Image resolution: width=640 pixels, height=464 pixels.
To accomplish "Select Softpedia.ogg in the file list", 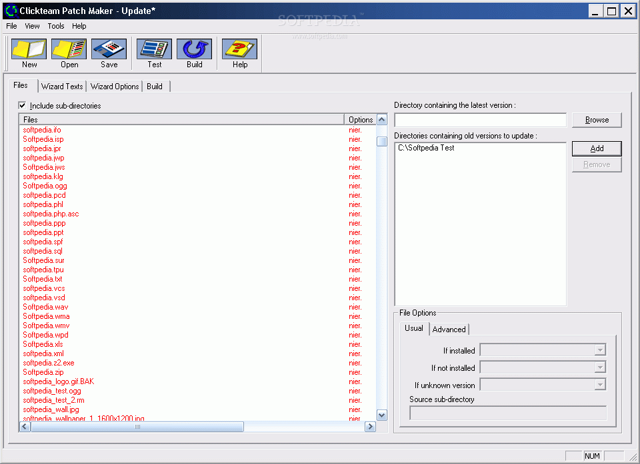I will [45, 186].
